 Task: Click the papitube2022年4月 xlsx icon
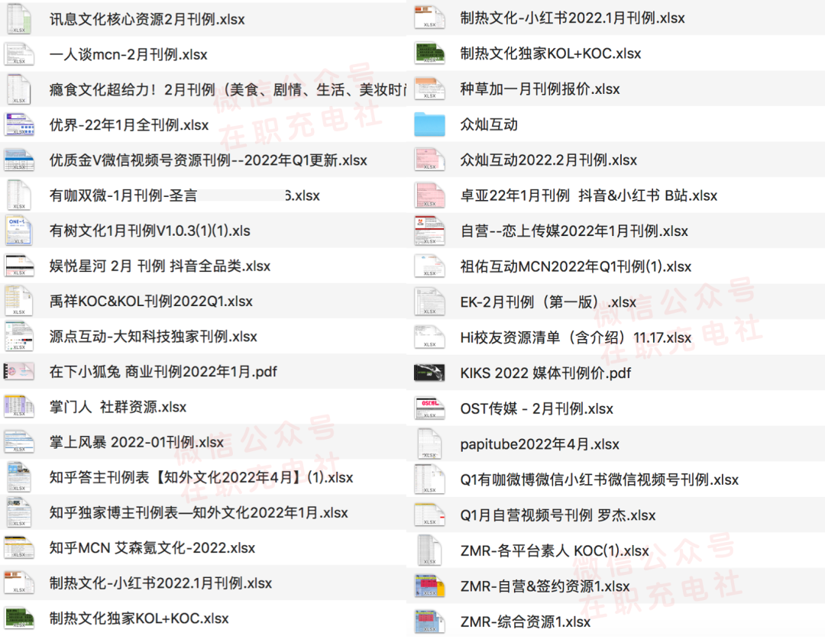click(429, 444)
